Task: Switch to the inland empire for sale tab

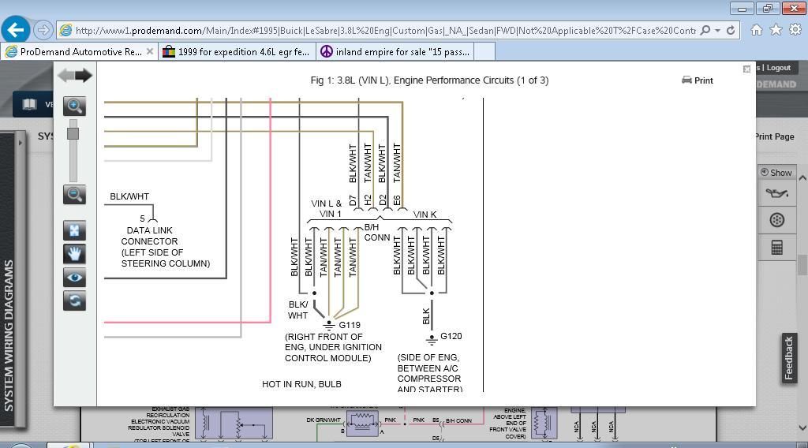Action: point(393,52)
